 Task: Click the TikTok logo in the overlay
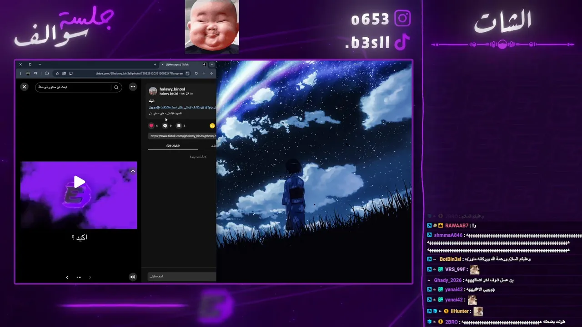402,43
